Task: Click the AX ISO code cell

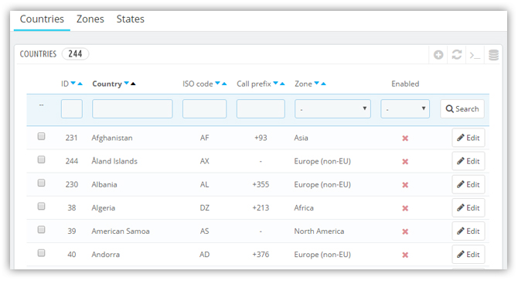Action: (204, 161)
